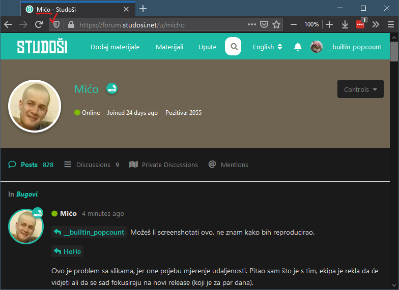Open Posts 828 tab

click(x=31, y=165)
